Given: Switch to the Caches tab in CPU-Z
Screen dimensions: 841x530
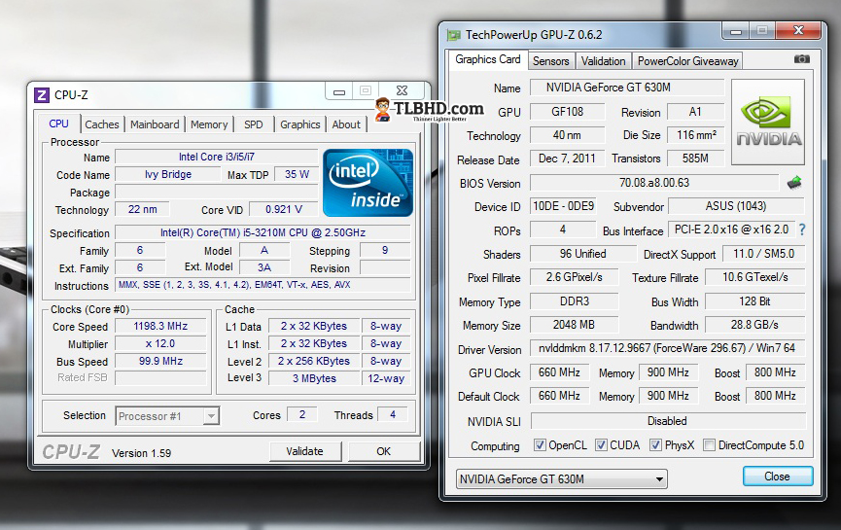Looking at the screenshot, I should coord(102,124).
